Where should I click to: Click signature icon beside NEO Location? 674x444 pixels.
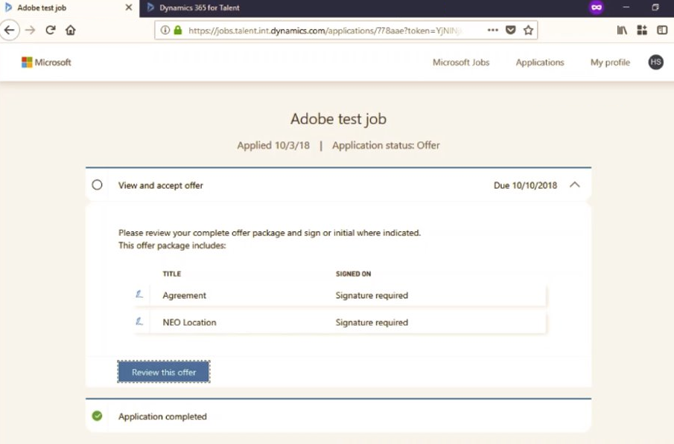pos(139,321)
